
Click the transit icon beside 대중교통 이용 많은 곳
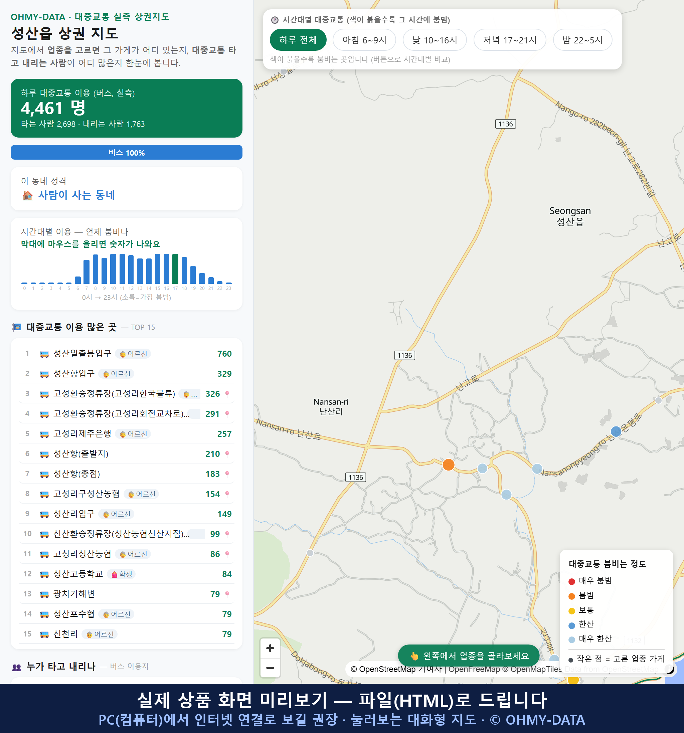[x=17, y=327]
